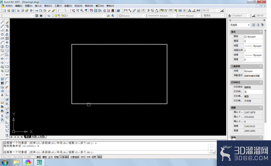Click the Erase modify tool
The image size is (271, 166).
coord(7,22)
